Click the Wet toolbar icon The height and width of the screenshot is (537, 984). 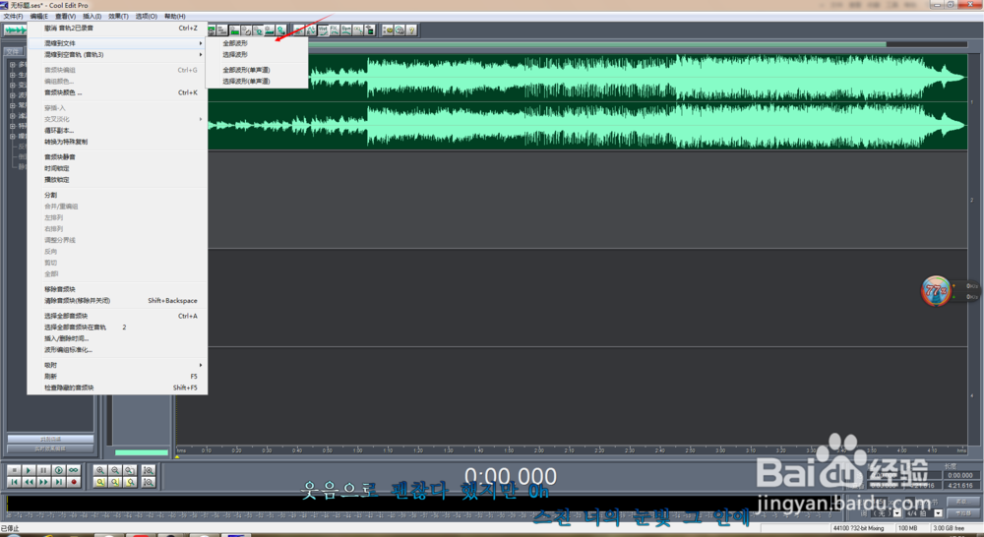click(323, 30)
